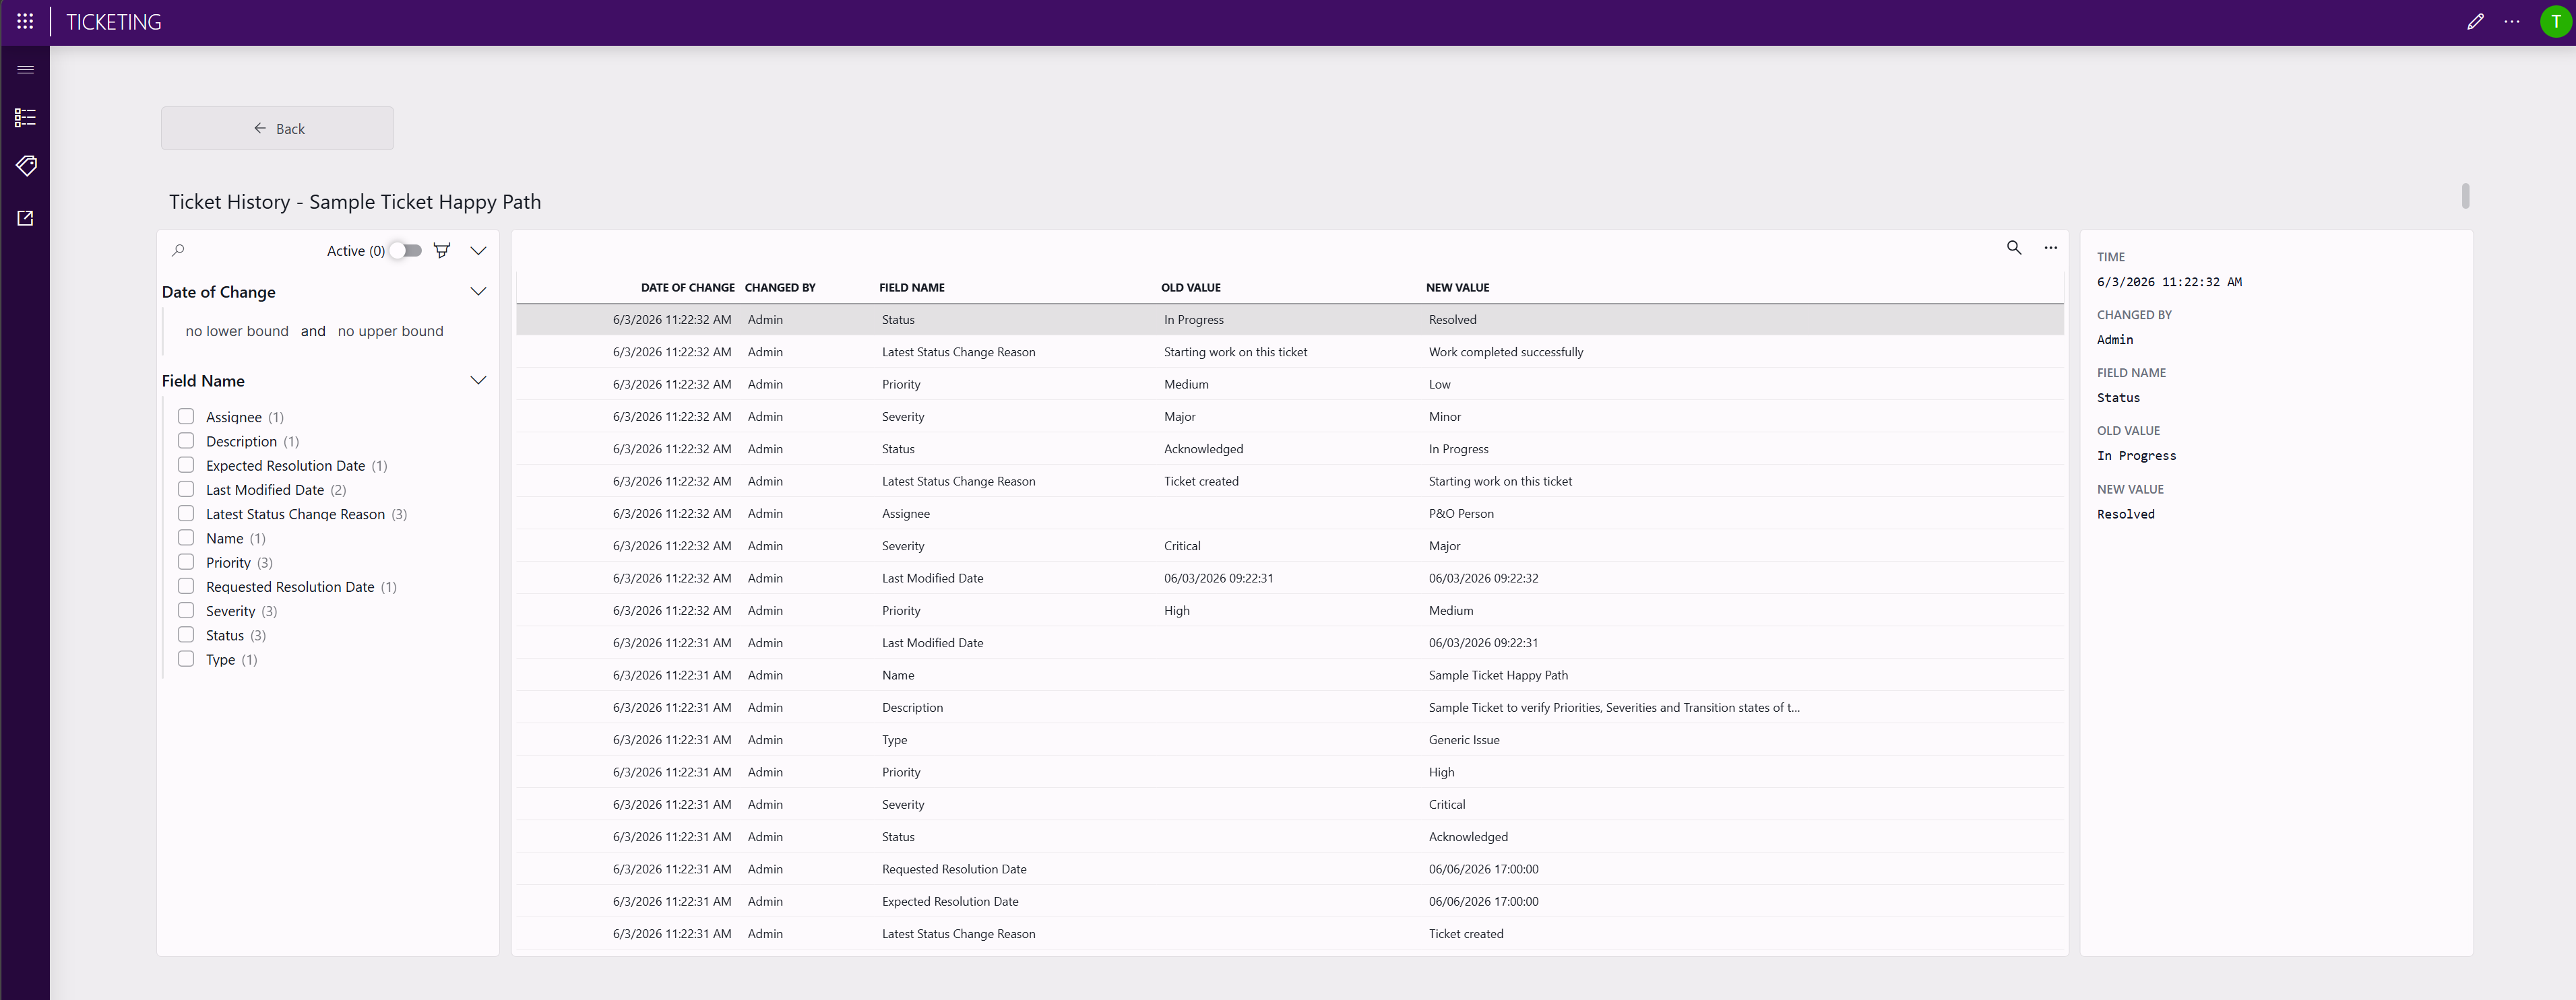
Task: Check the Last Modified Date filter box
Action: click(x=186, y=490)
